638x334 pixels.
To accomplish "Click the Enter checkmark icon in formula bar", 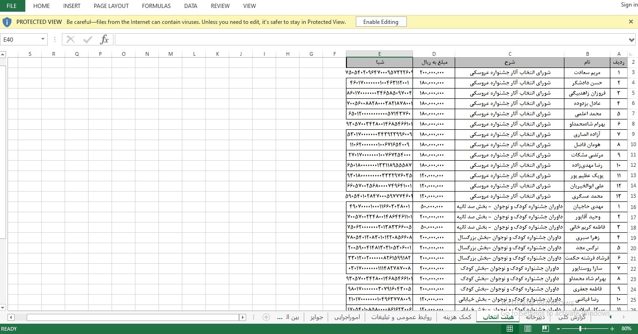I will 88,40.
